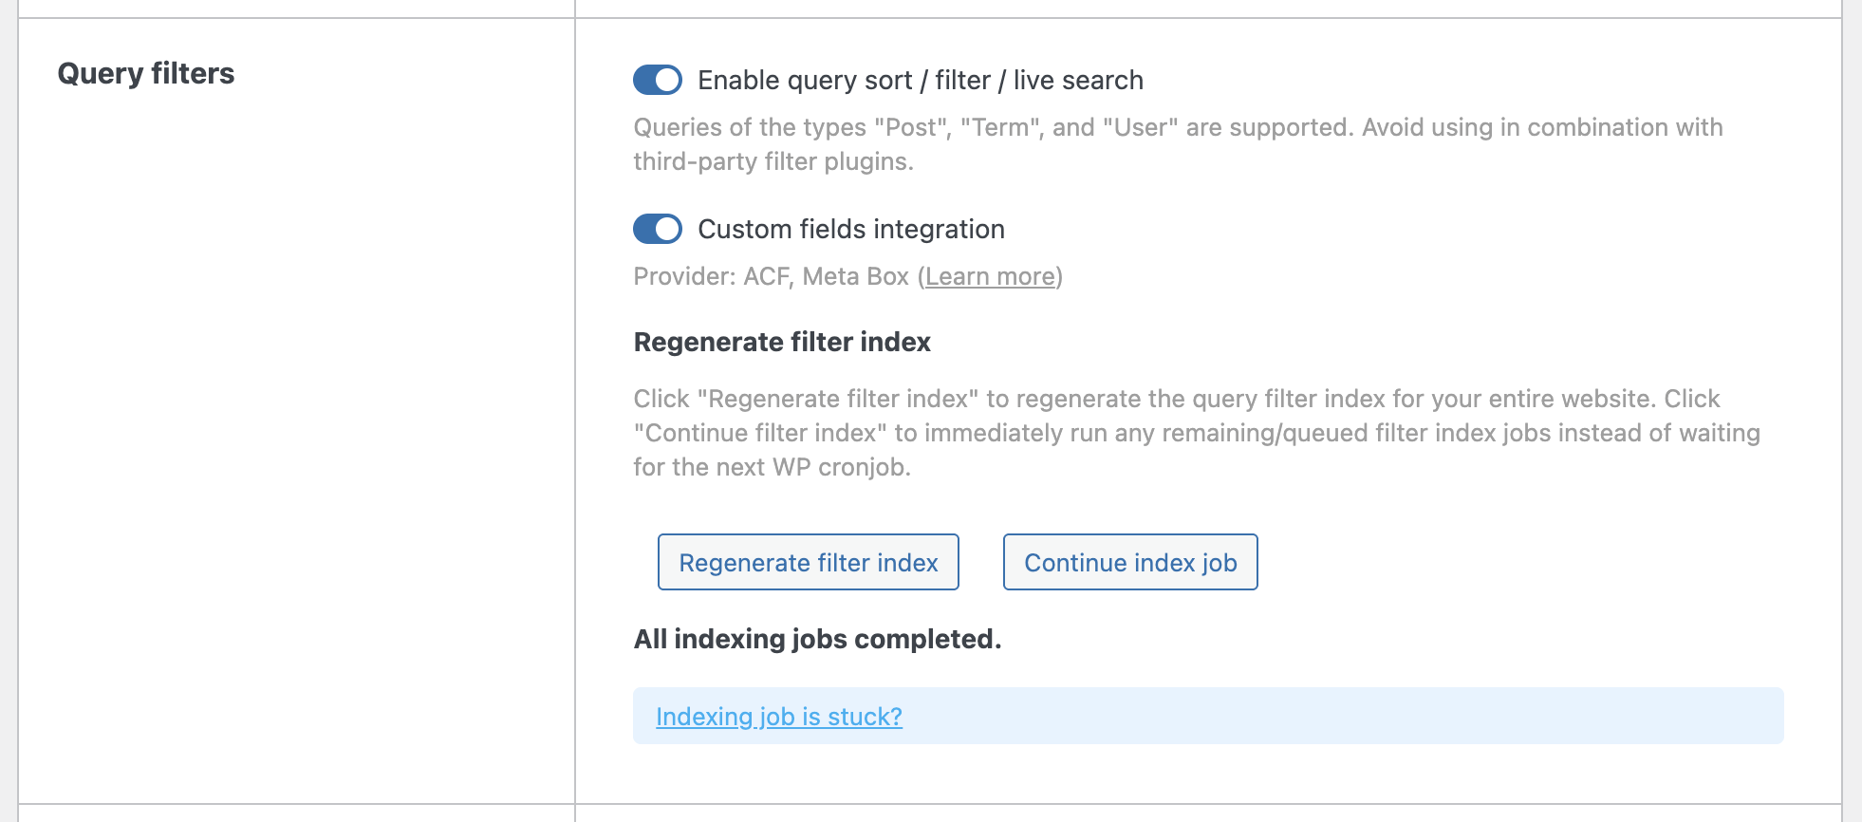Click the Regenerate filter index button
This screenshot has height=822, width=1862.
click(x=809, y=562)
